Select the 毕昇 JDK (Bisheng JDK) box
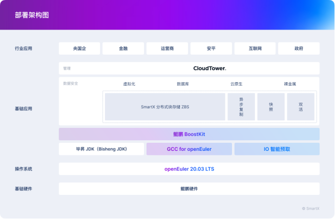 tap(101, 149)
